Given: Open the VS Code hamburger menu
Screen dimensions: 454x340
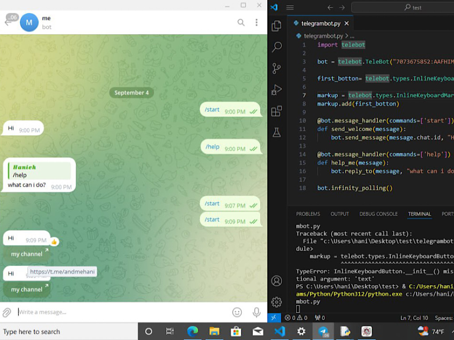Looking at the screenshot, I should coord(290,8).
